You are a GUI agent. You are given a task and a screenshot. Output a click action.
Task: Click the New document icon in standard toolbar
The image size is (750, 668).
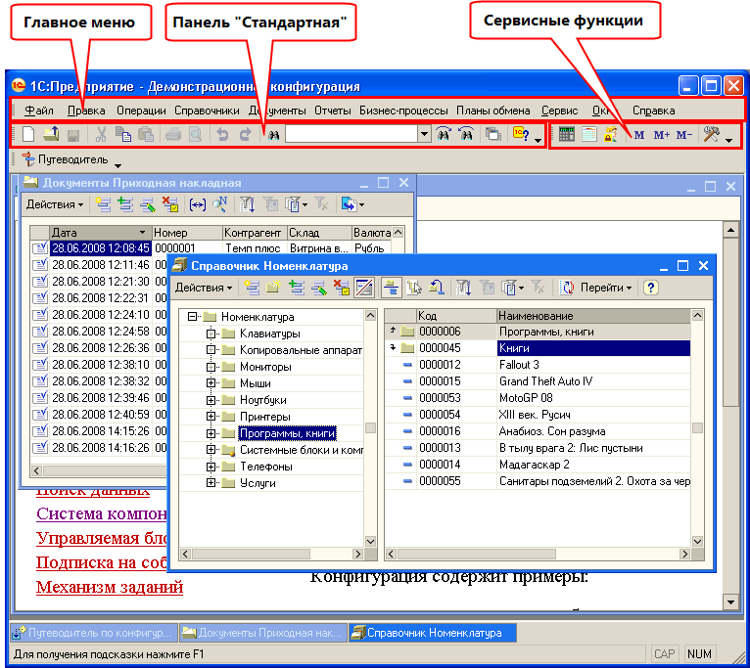28,134
